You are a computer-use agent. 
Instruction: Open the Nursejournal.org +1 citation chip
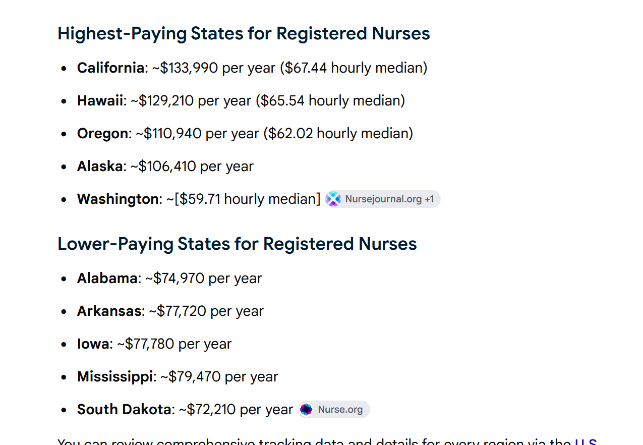coord(383,199)
